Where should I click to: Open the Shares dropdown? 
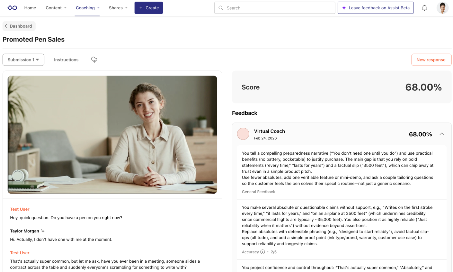(x=118, y=8)
